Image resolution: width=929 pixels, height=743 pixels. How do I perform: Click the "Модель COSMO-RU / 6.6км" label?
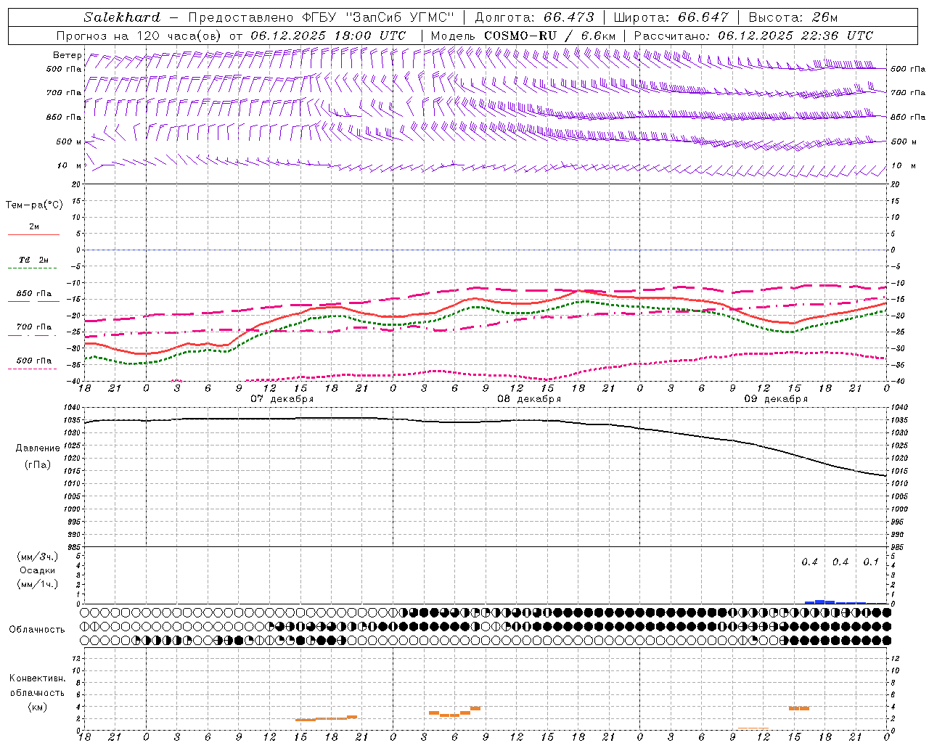[x=523, y=36]
